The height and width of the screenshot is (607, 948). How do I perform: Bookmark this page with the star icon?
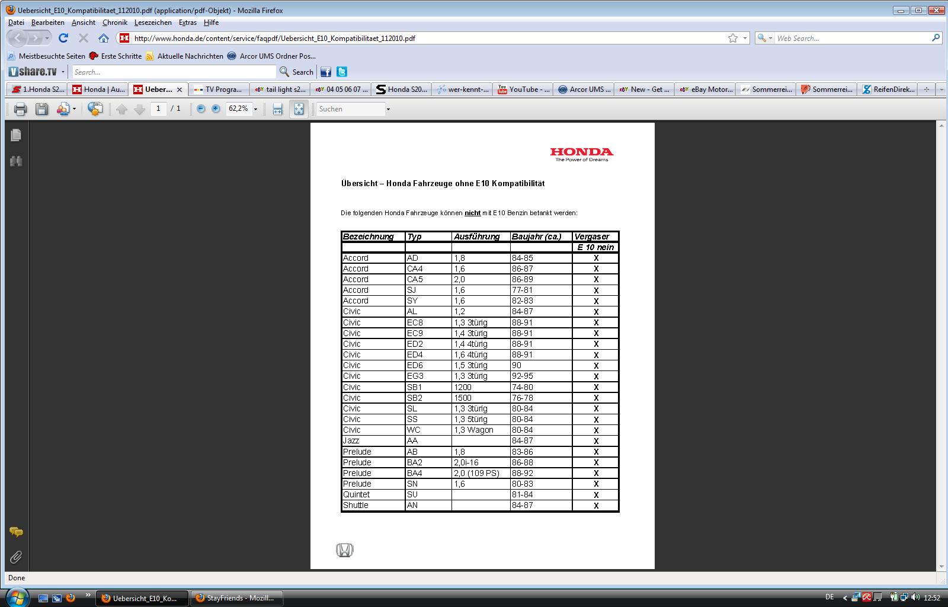point(733,39)
